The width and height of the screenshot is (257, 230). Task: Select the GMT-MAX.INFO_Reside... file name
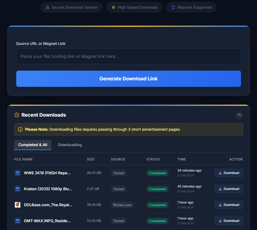47,221
